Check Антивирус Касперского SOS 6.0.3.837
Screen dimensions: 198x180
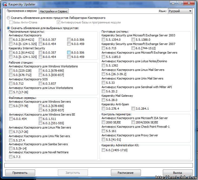click(40, 83)
